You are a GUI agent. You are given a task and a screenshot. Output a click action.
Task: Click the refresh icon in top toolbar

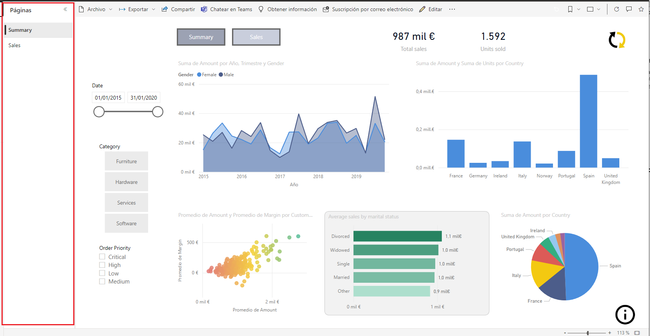pyautogui.click(x=617, y=9)
